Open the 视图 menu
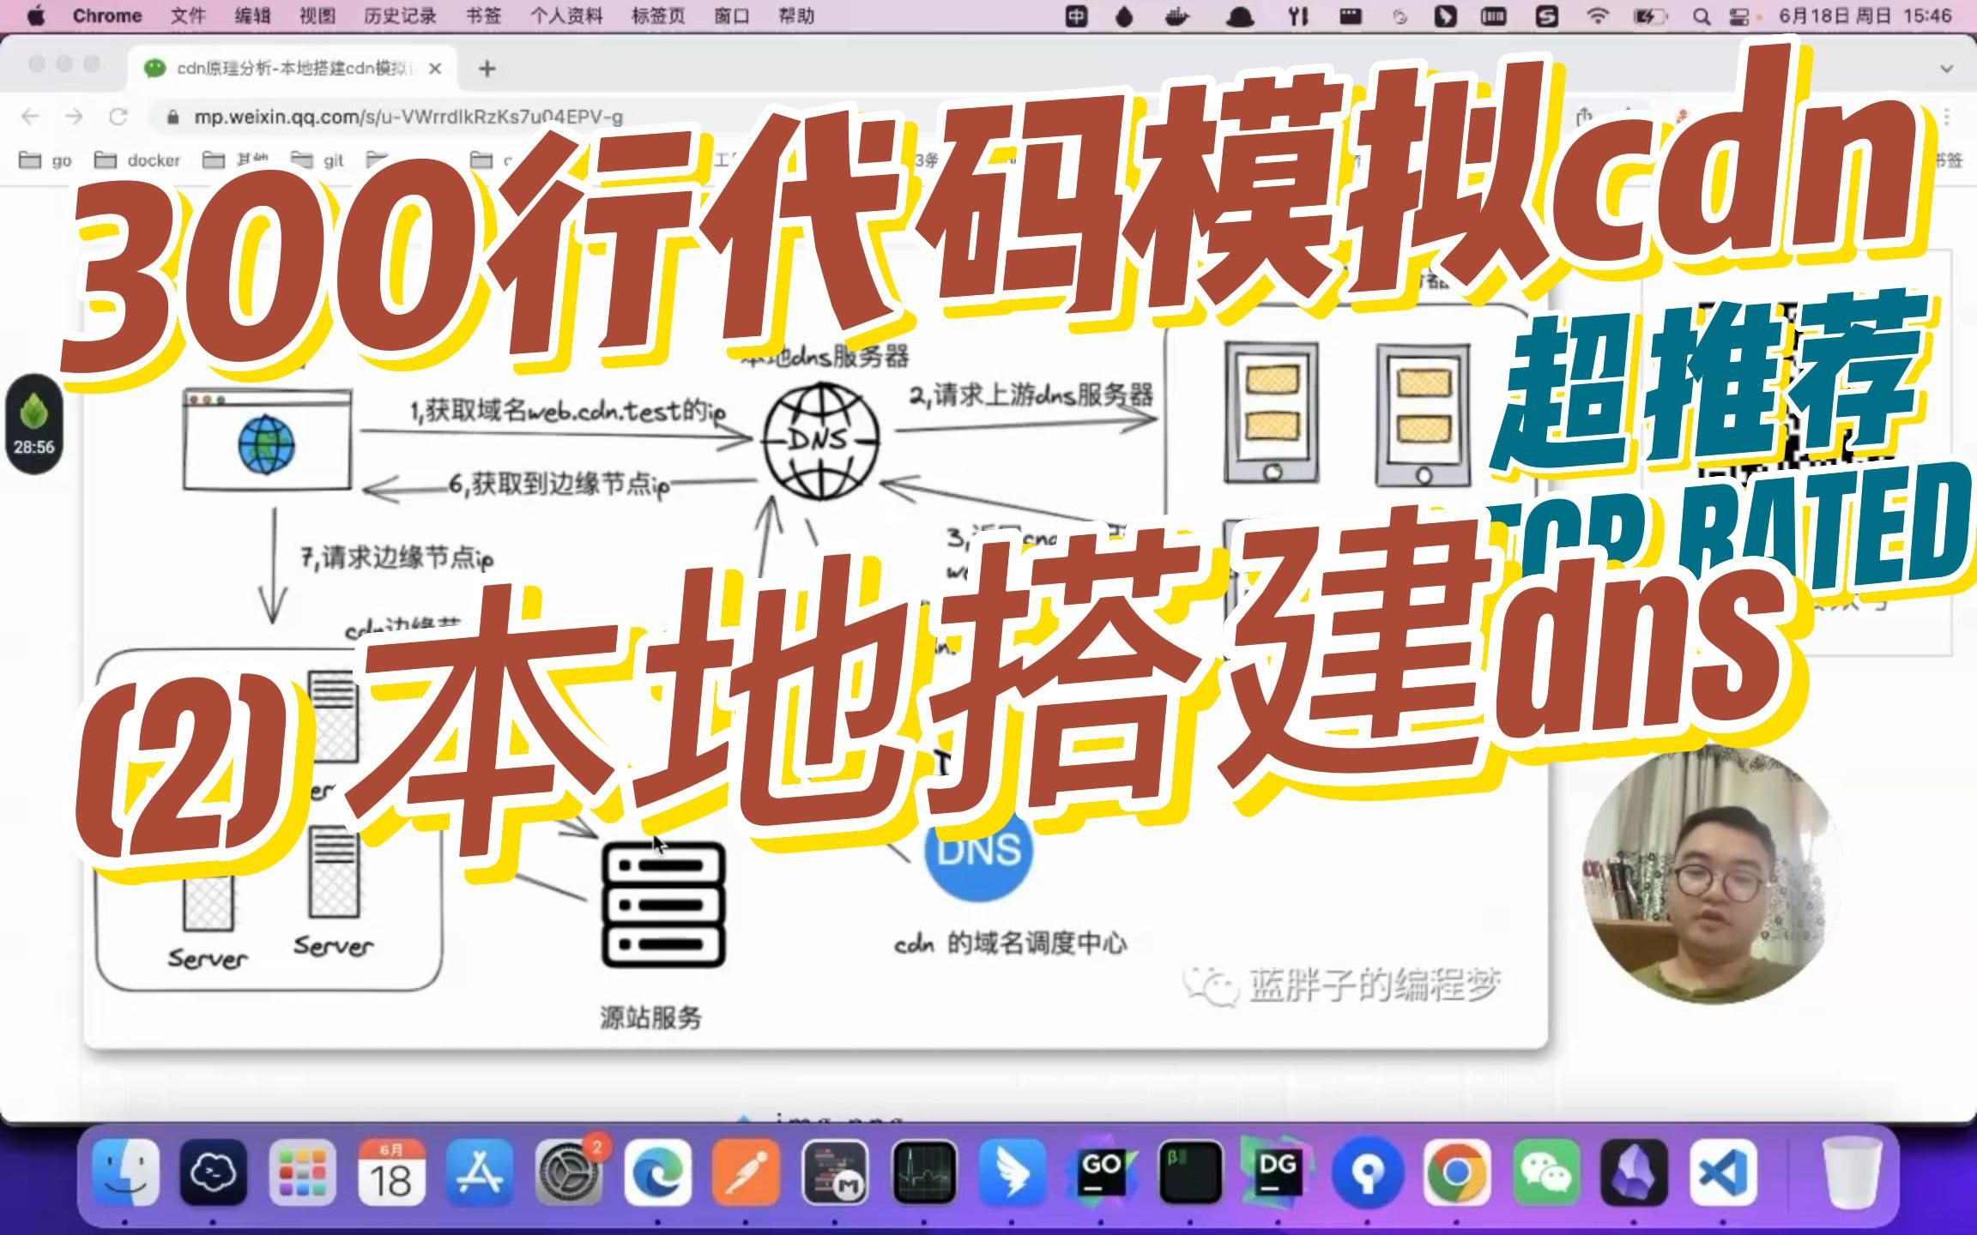 coord(317,15)
